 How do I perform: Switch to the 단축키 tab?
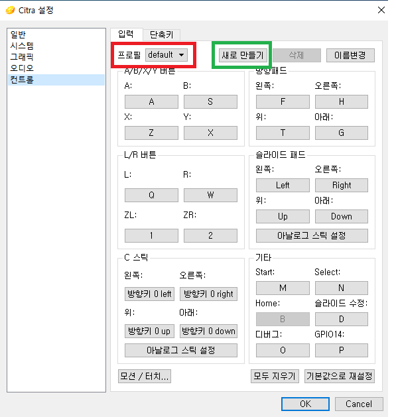pos(162,34)
